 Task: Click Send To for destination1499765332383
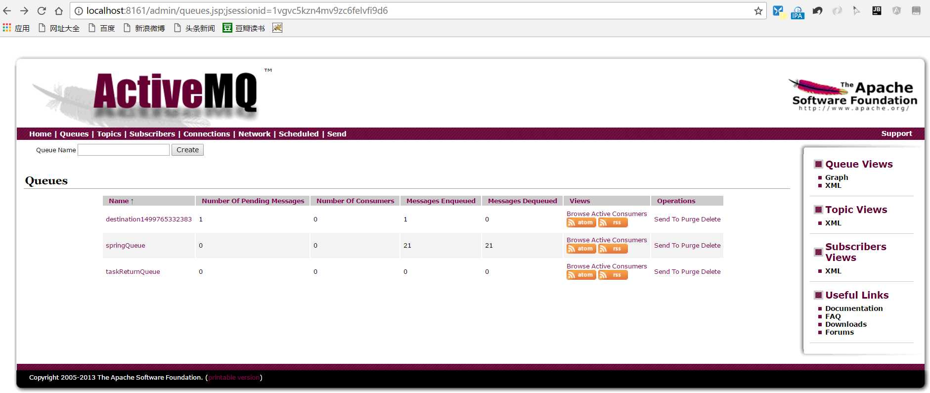tap(666, 219)
